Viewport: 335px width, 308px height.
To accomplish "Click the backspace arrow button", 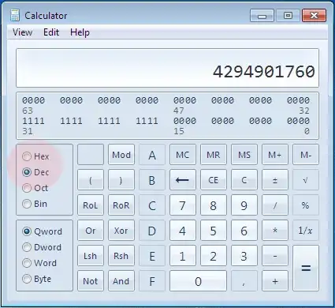I will point(183,180).
